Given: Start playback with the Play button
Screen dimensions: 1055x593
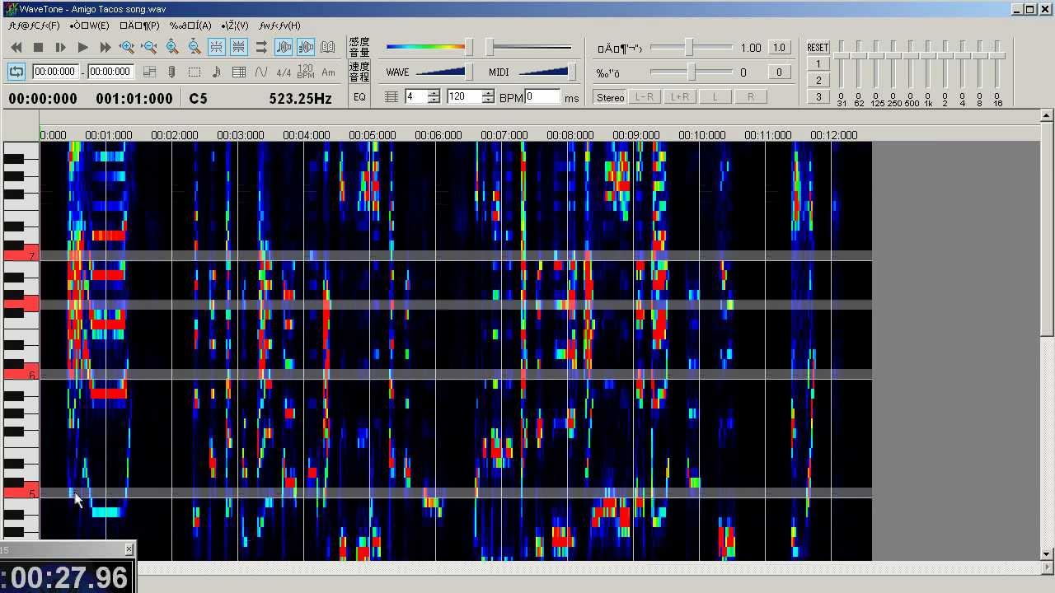Looking at the screenshot, I should 82,47.
